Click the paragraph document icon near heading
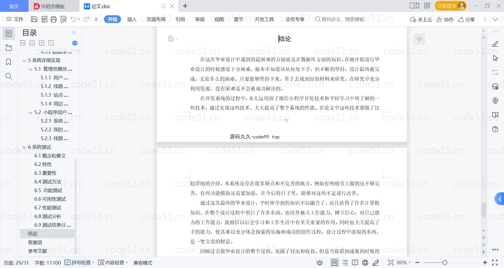 (171, 39)
